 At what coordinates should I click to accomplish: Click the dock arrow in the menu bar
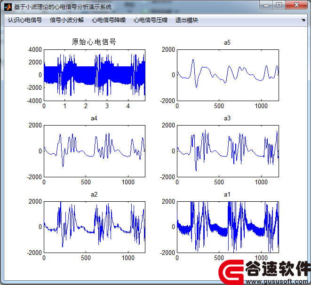tap(303, 20)
